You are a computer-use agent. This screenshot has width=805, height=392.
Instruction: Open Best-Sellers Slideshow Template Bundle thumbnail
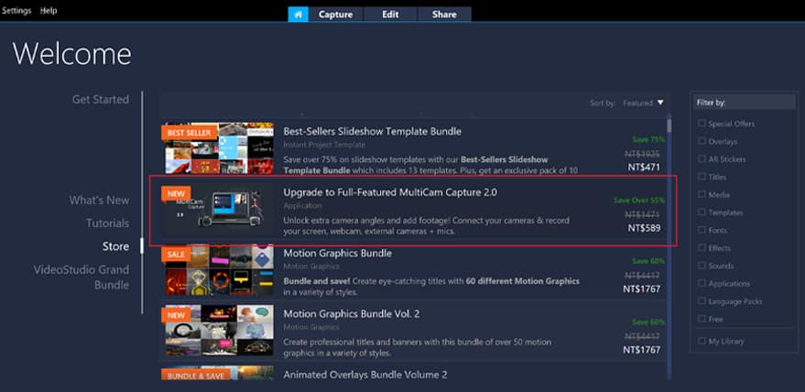click(x=219, y=148)
